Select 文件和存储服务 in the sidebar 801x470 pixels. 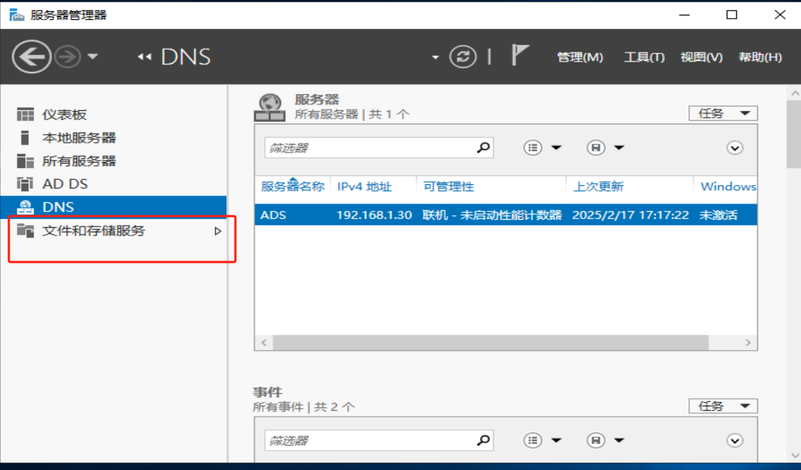point(113,231)
